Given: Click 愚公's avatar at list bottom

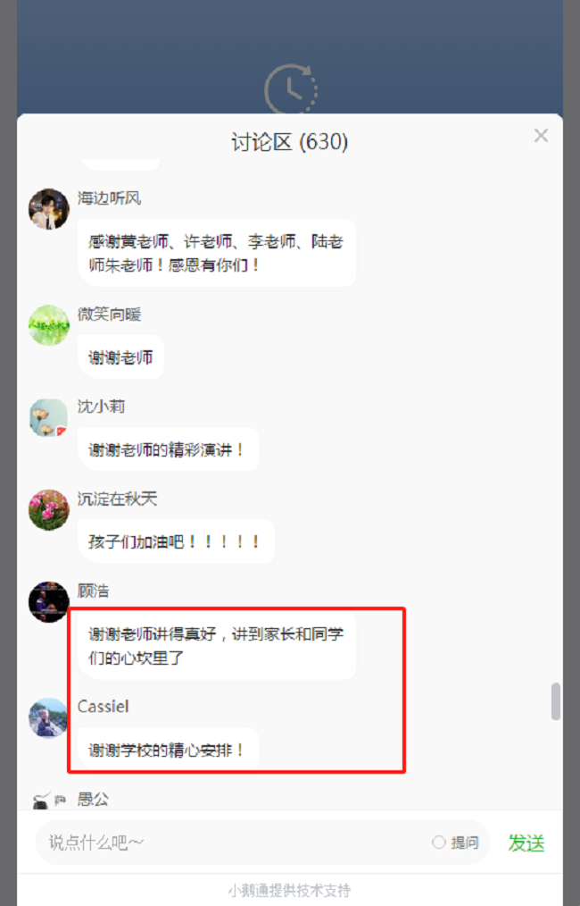Looking at the screenshot, I should pyautogui.click(x=49, y=801).
